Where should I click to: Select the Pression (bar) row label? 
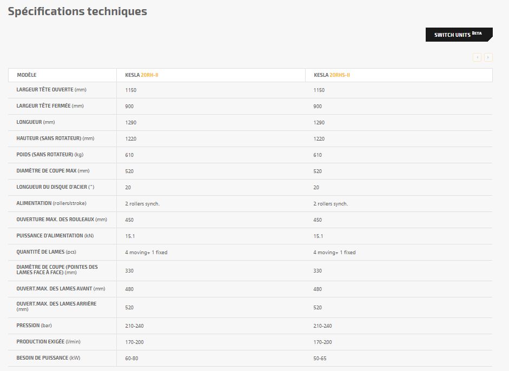[x=34, y=326]
